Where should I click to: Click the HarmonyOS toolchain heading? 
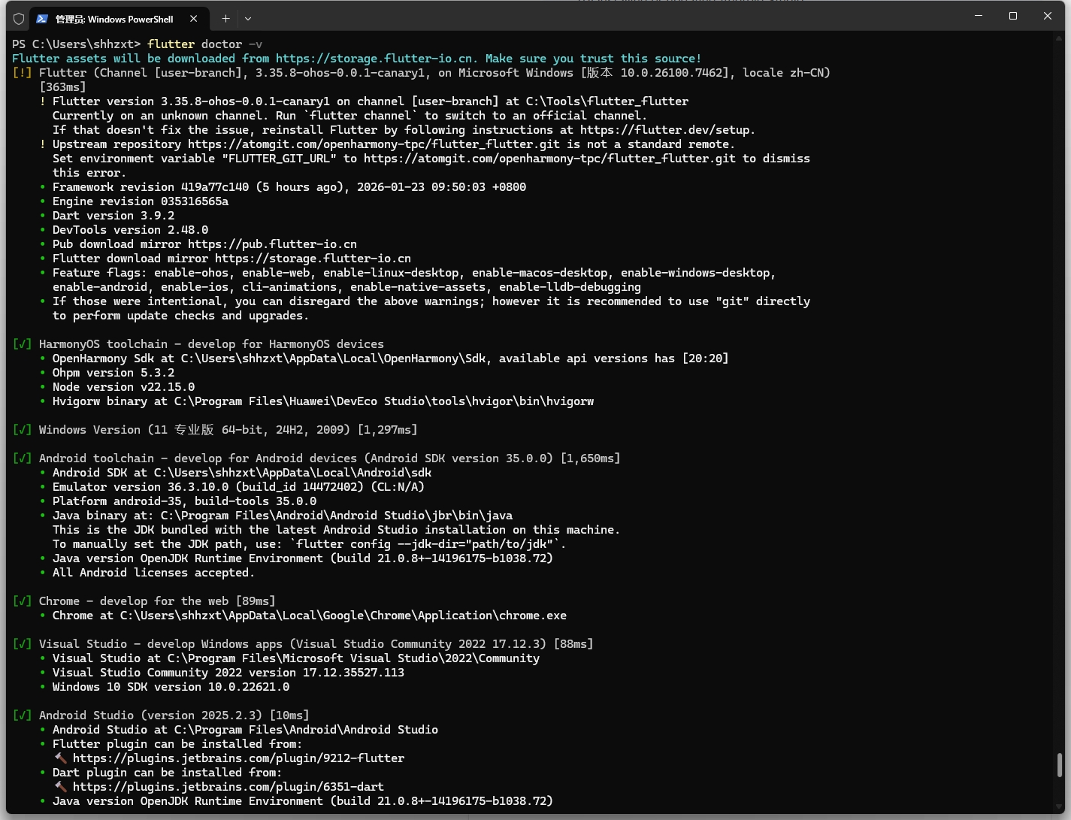pyautogui.click(x=211, y=344)
